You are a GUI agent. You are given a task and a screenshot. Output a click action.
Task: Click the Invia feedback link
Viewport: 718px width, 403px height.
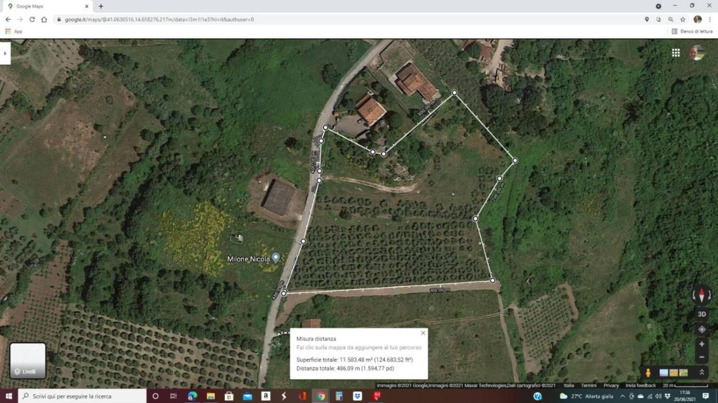(x=639, y=386)
